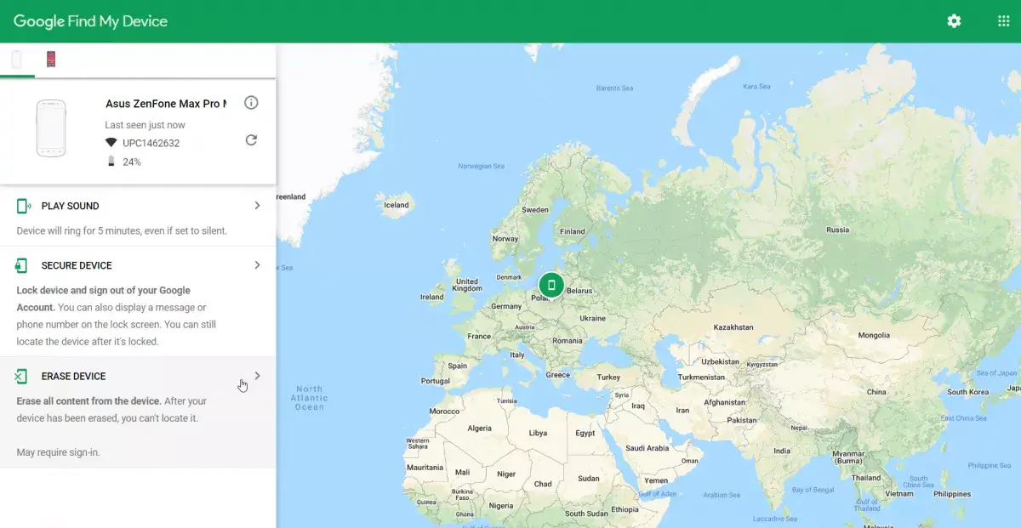Click the Algeria label on map
The image size is (1021, 528).
[480, 428]
